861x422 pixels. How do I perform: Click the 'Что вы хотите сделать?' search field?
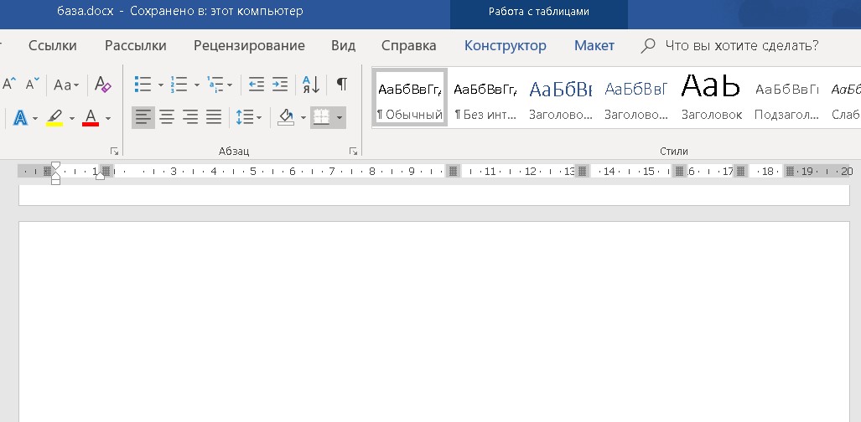pyautogui.click(x=741, y=45)
